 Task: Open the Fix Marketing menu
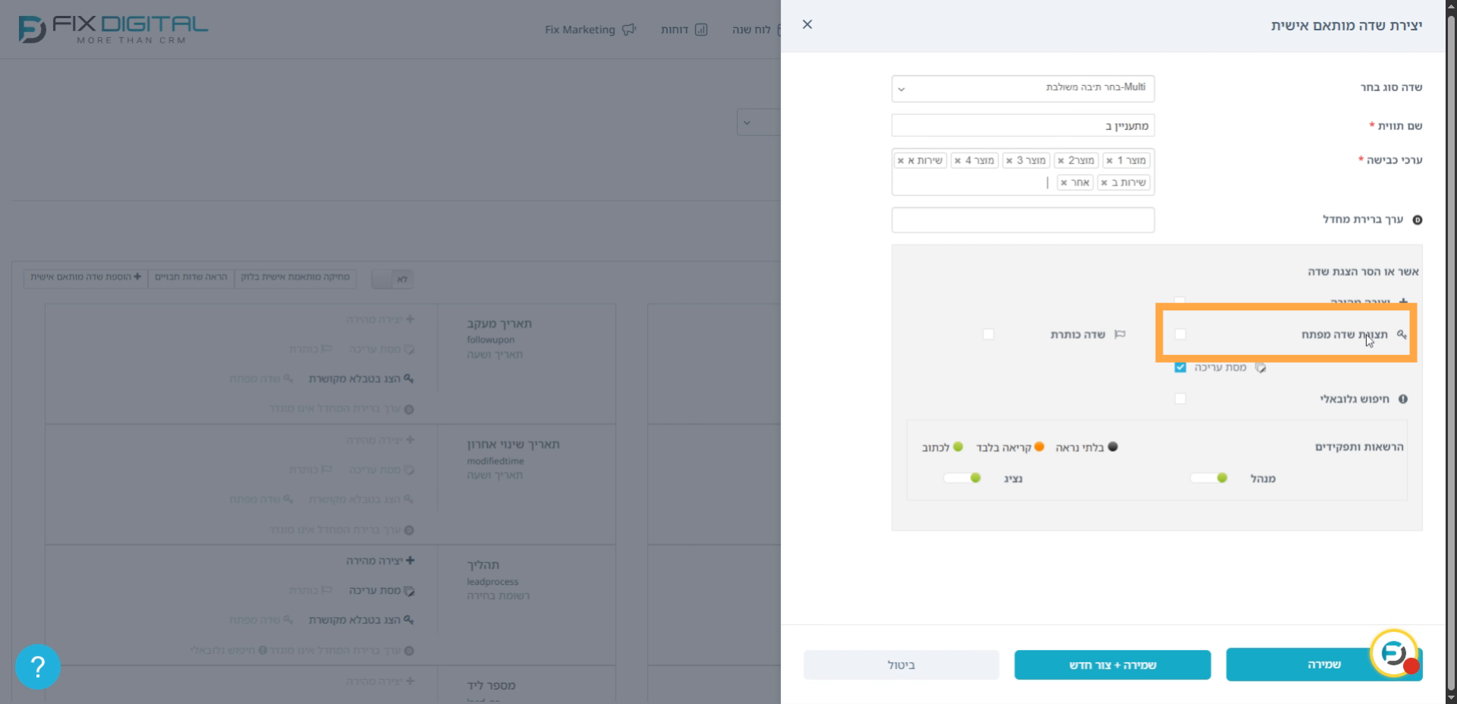pyautogui.click(x=590, y=30)
